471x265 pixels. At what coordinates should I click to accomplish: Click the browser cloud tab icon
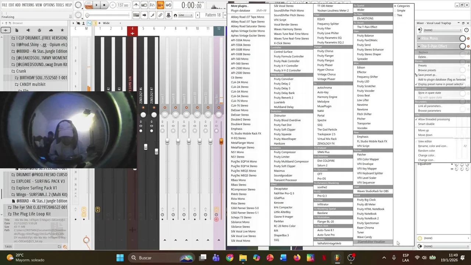[51, 30]
